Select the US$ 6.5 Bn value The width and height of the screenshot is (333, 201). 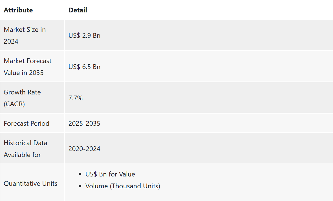[x=84, y=67]
